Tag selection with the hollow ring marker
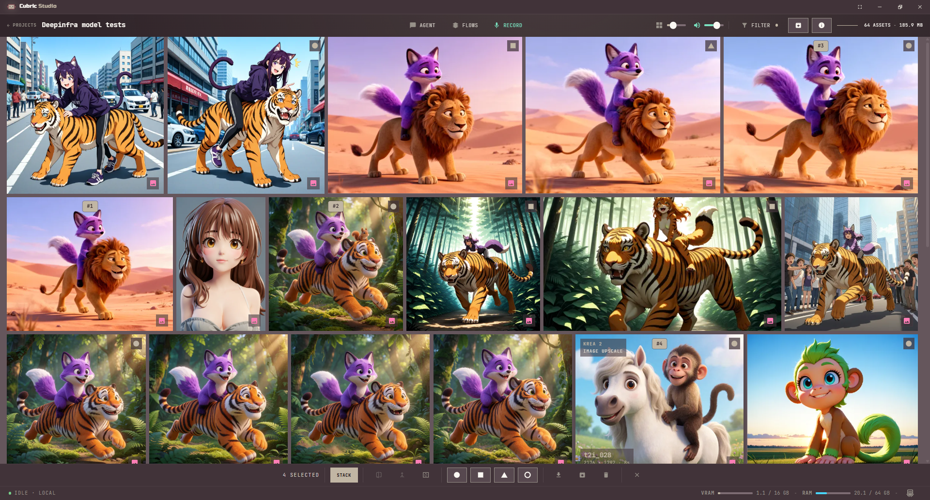The image size is (930, 500). click(527, 475)
